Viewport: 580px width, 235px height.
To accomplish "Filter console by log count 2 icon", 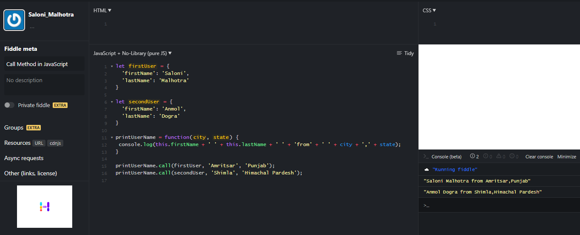I will click(474, 157).
